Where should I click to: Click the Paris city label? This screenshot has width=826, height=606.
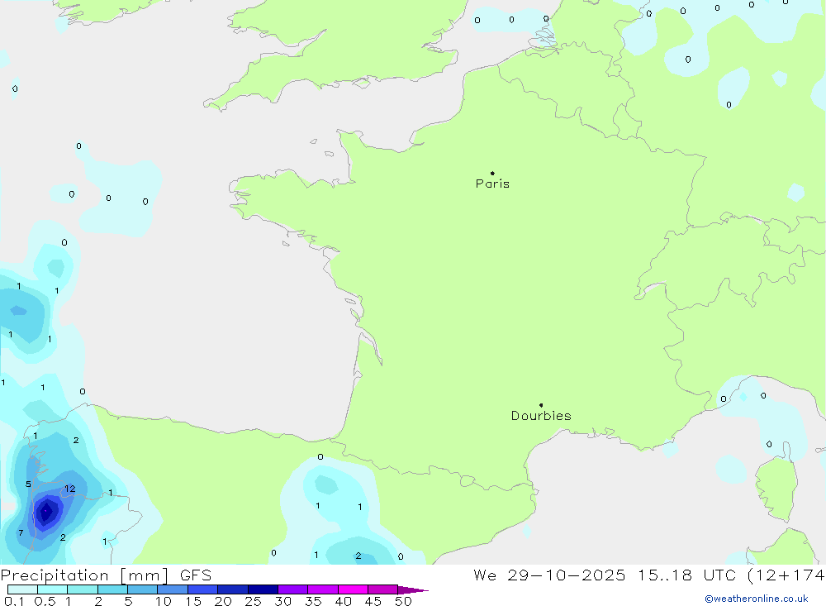(492, 184)
